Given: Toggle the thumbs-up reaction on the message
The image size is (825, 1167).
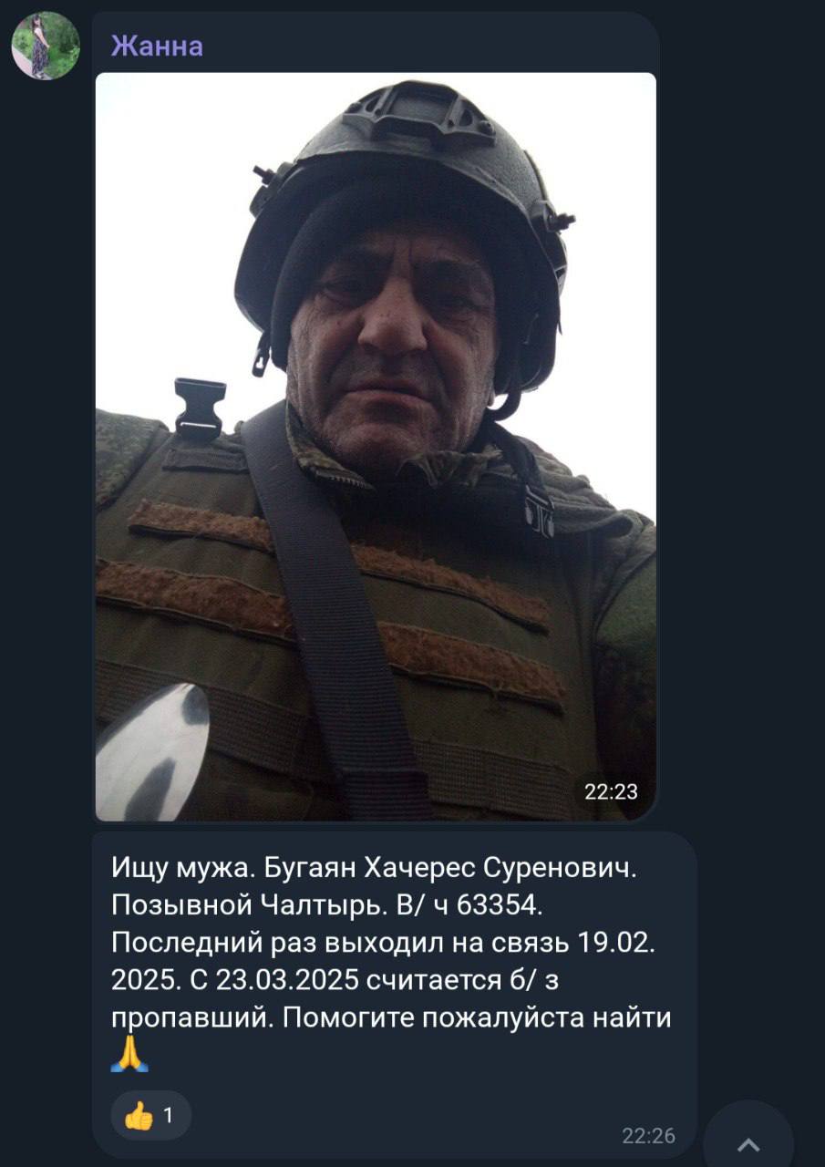Looking at the screenshot, I should click(x=151, y=1115).
